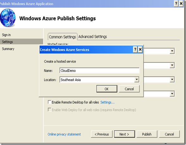
Task: Expand the fourth dropdown arrow behind the dialog
Action: click(x=172, y=94)
